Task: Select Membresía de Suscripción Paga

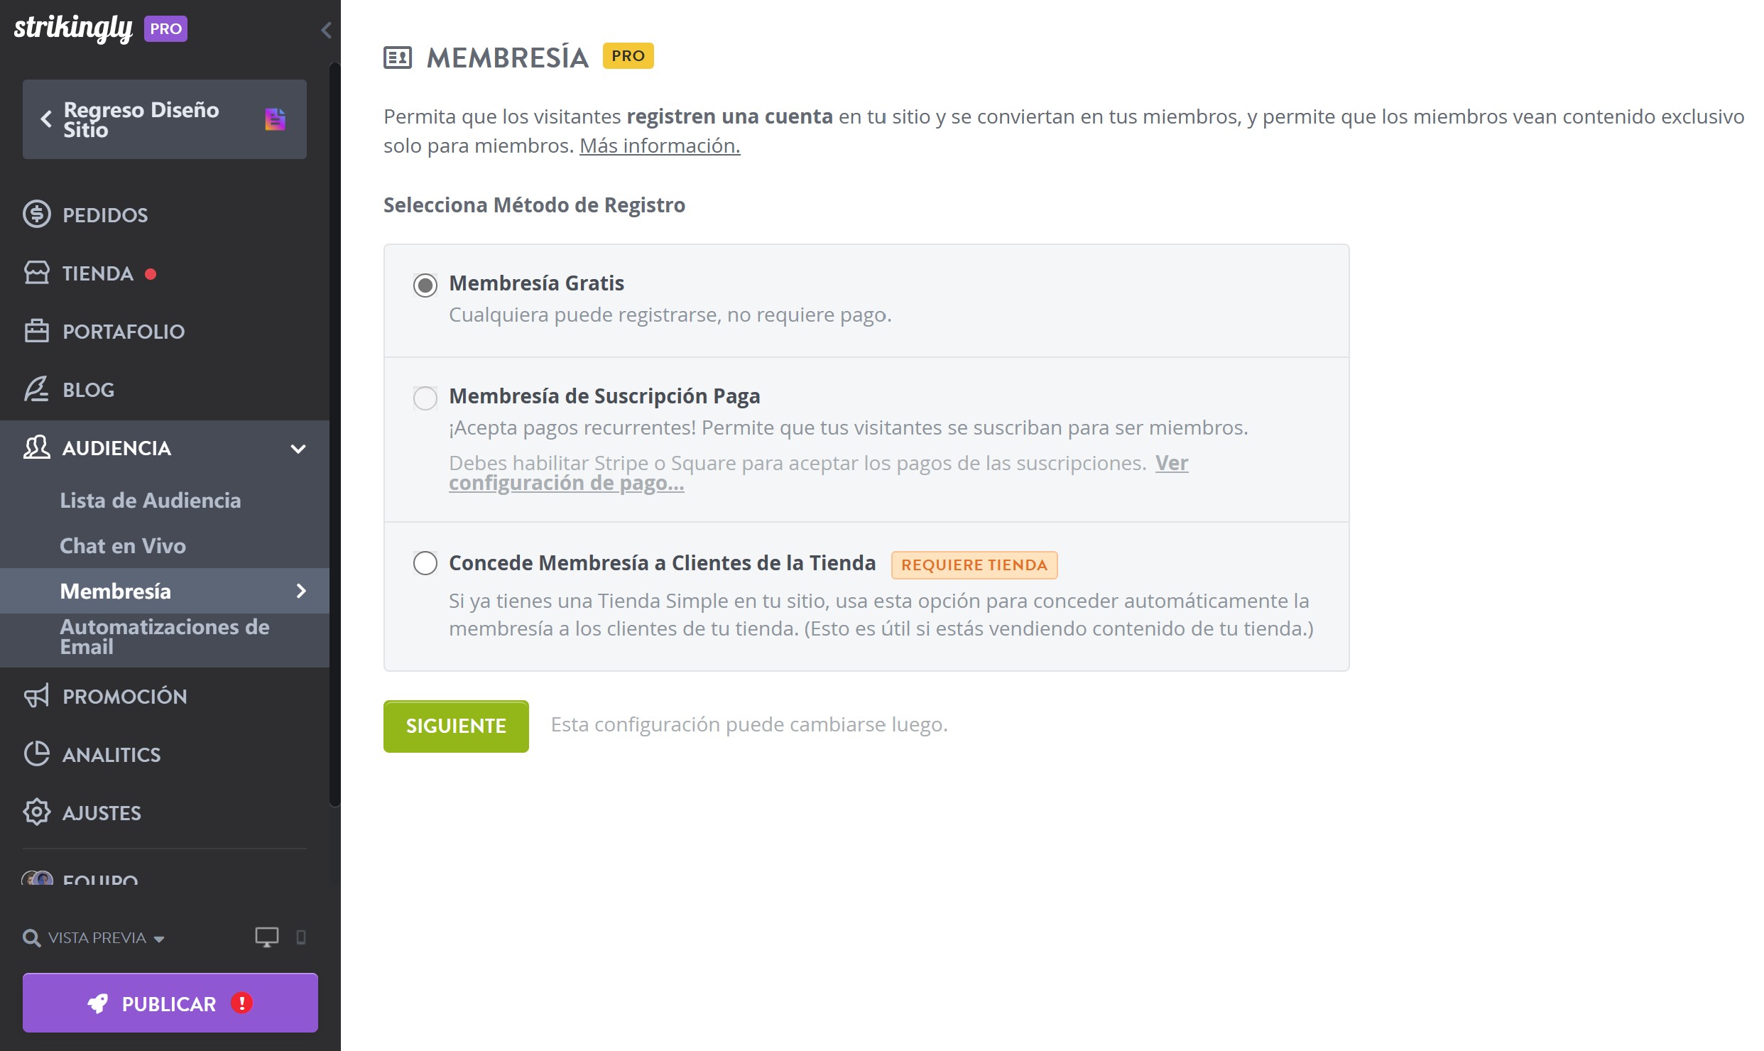Action: coord(425,398)
